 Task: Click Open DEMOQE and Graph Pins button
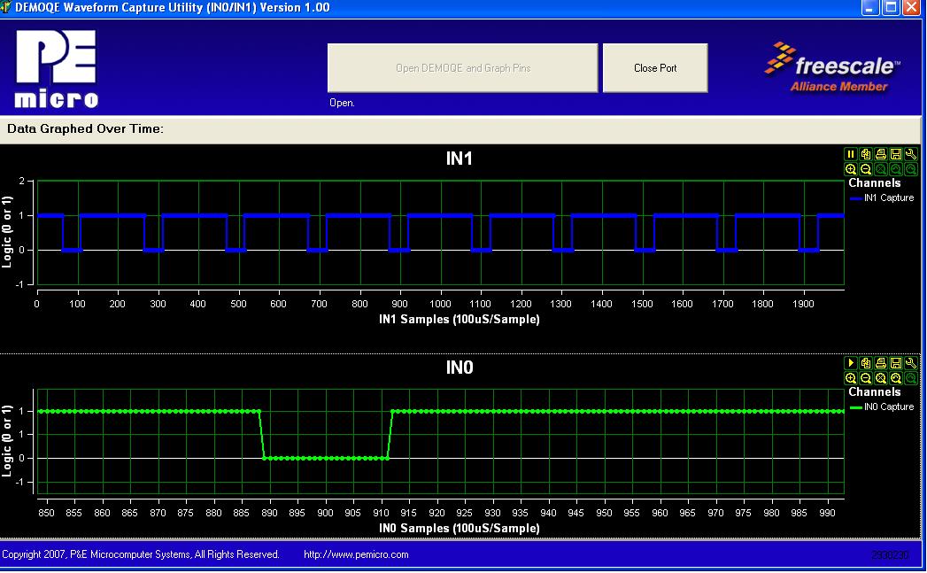[462, 68]
